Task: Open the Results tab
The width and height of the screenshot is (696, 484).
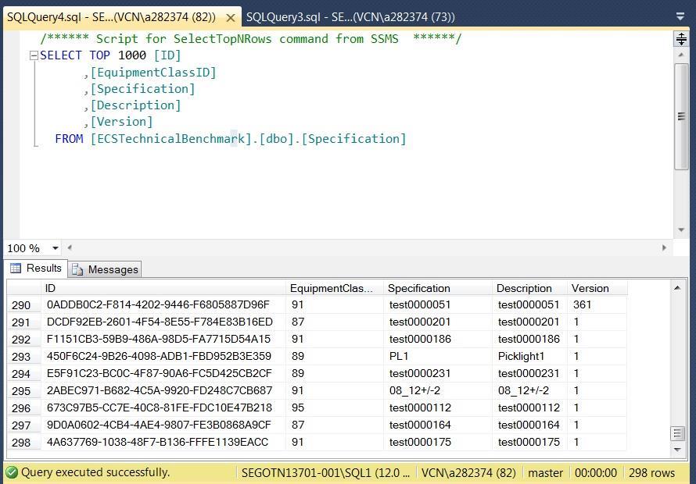Action: (x=36, y=268)
